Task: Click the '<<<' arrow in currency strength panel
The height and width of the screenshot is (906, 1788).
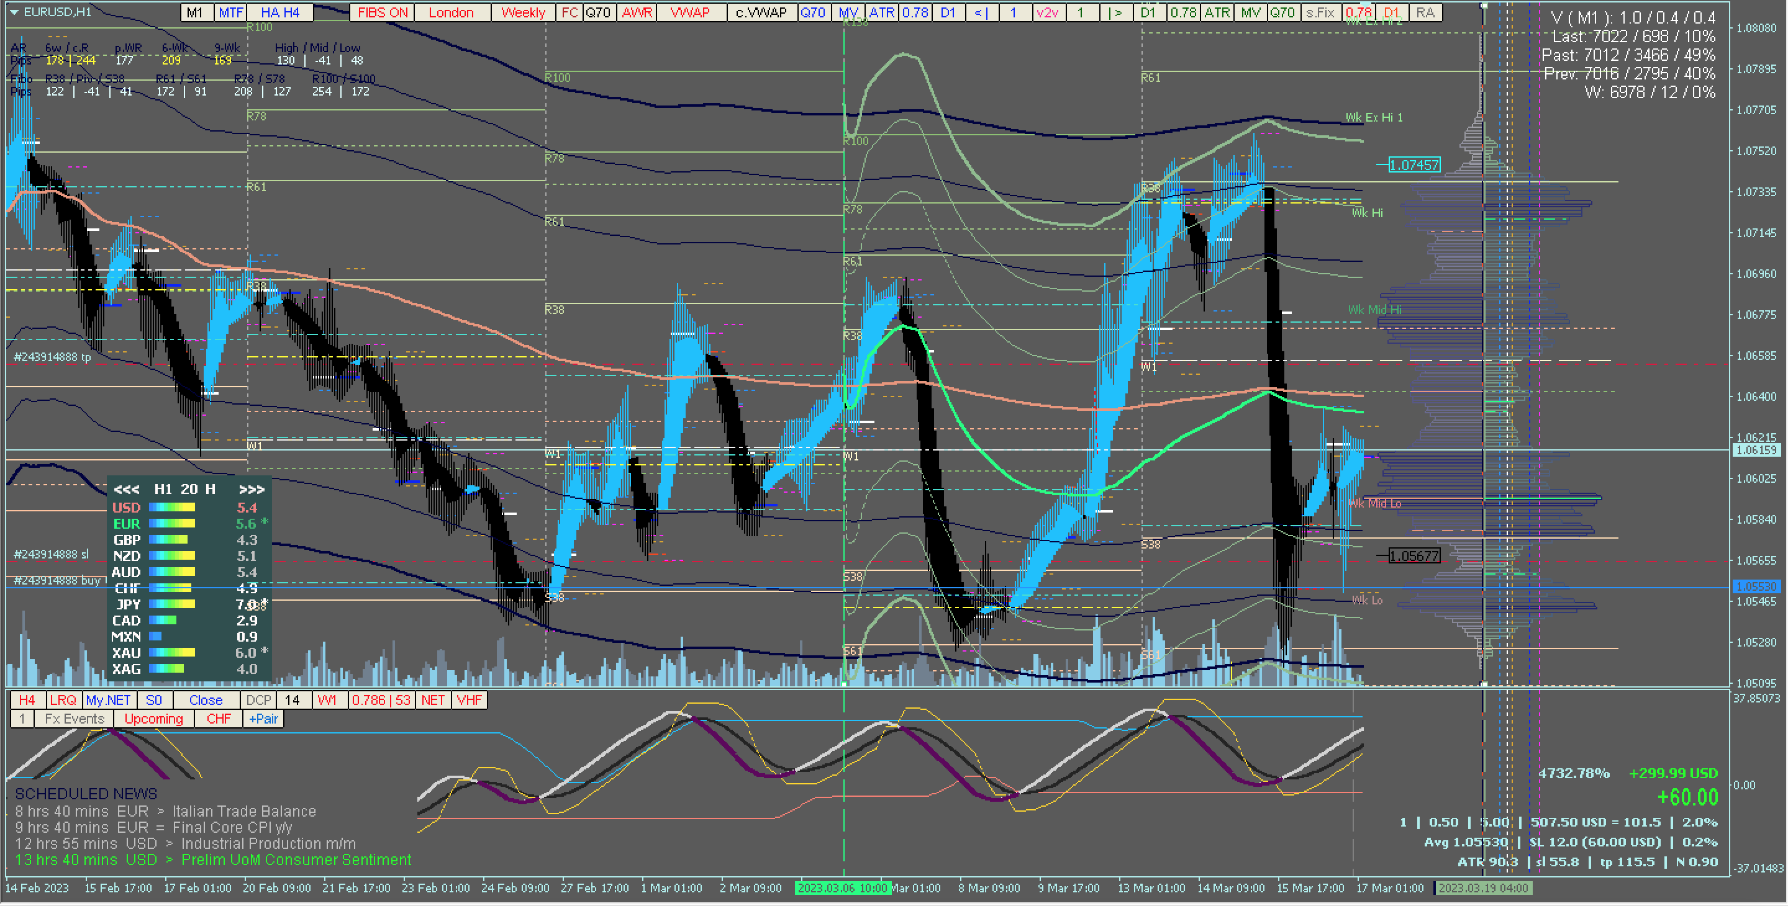Action: pos(126,490)
